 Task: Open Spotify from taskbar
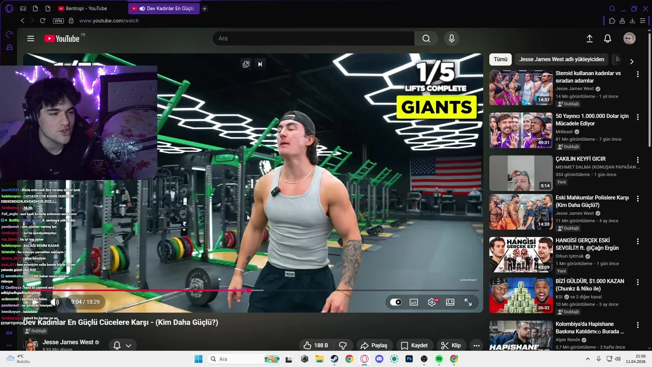[x=439, y=359]
